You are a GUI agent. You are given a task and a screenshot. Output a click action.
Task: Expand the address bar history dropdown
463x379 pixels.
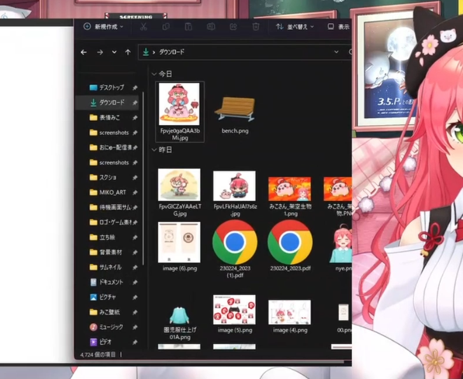click(x=336, y=52)
